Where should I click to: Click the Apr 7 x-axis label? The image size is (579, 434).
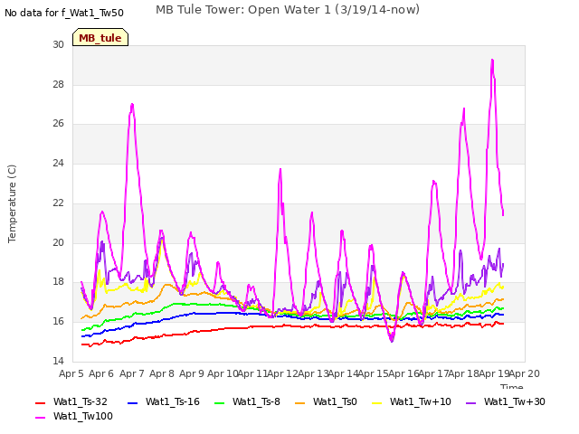point(132,373)
